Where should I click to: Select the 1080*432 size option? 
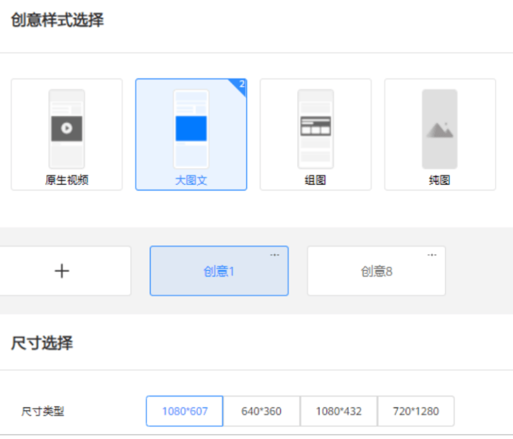pyautogui.click(x=338, y=411)
